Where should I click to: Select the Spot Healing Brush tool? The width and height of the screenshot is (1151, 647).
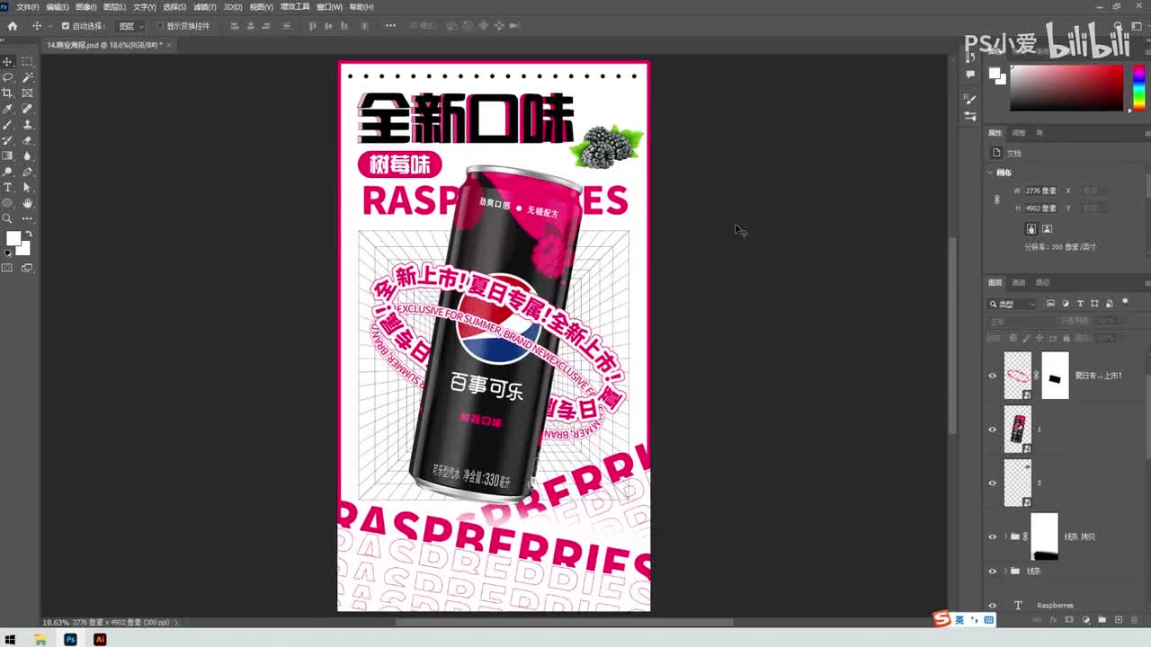coord(27,109)
